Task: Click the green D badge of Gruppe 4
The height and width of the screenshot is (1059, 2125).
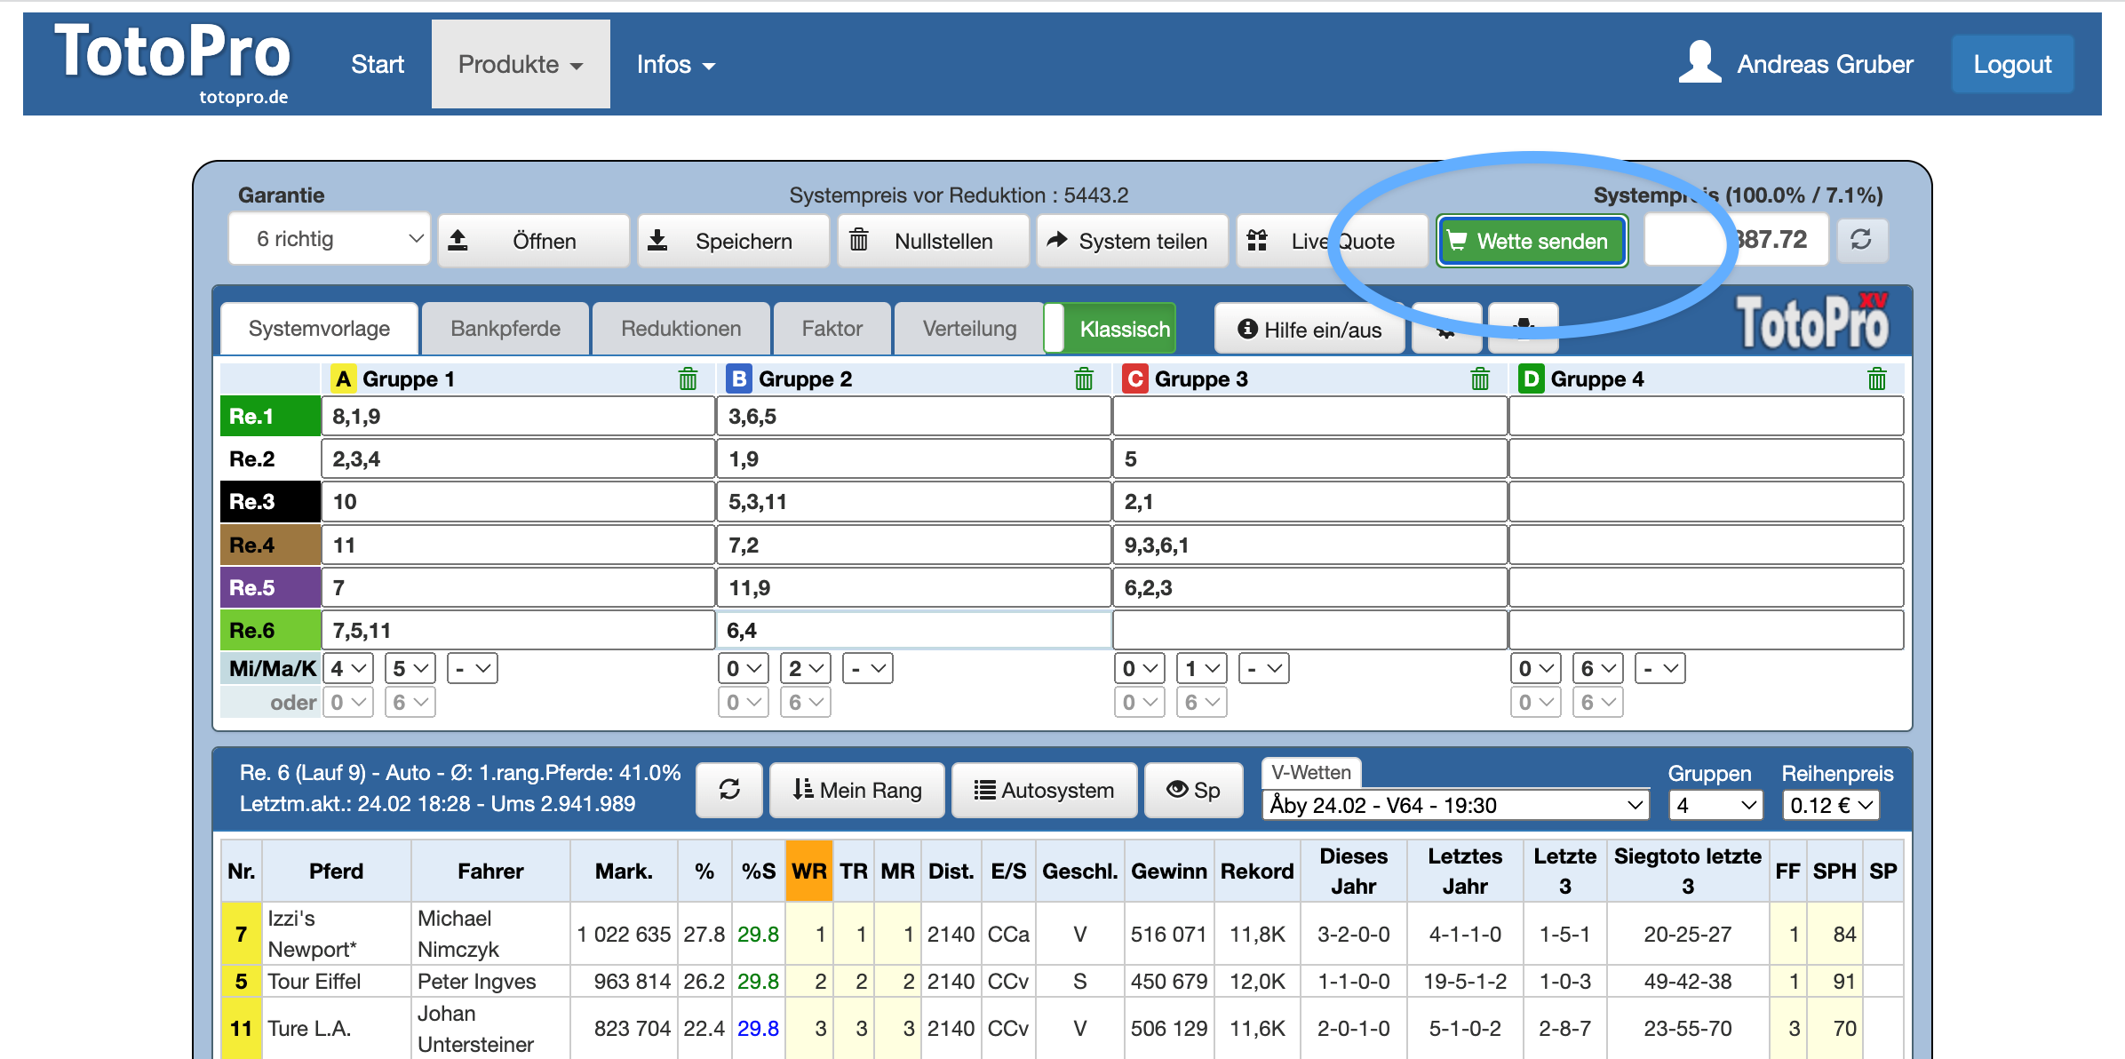Action: [1532, 379]
